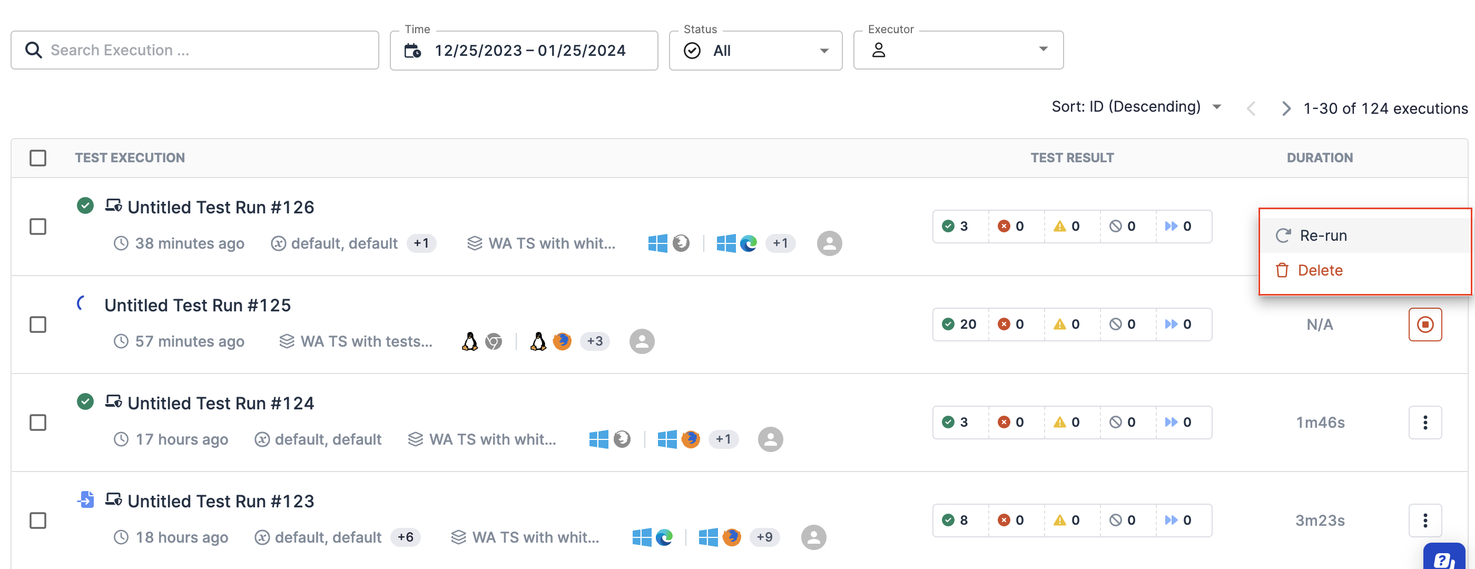The width and height of the screenshot is (1475, 569).
Task: Click the executor avatar on Test Run #125
Action: 641,341
